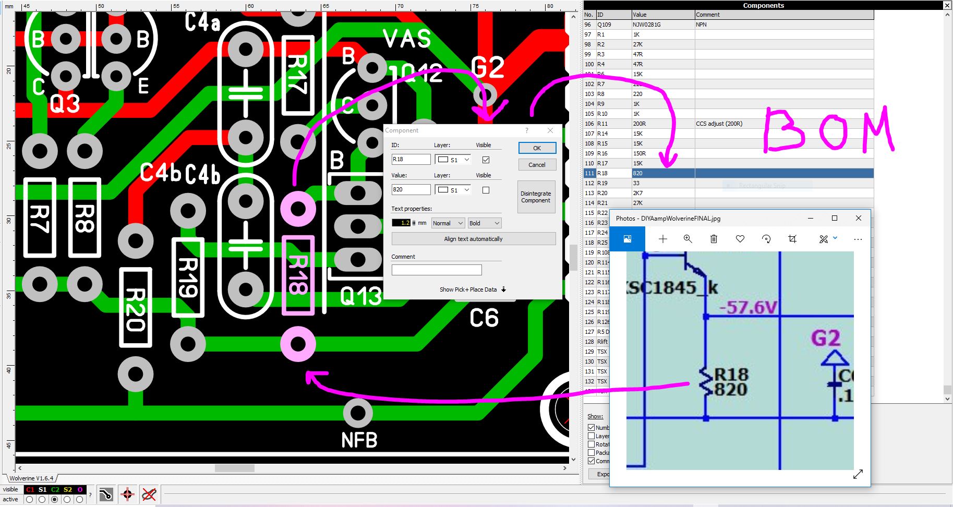Click the Value column header in Components
This screenshot has width=953, height=507.
[663, 15]
